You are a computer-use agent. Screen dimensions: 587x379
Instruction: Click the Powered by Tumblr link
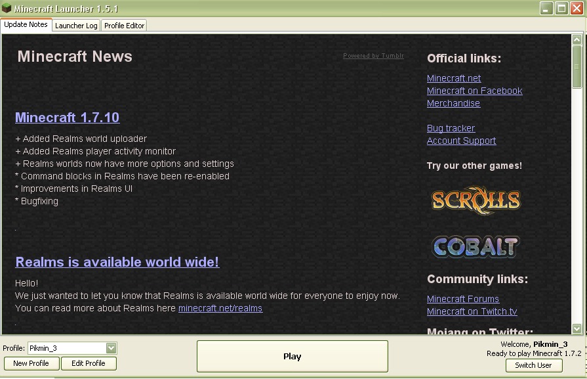[373, 55]
